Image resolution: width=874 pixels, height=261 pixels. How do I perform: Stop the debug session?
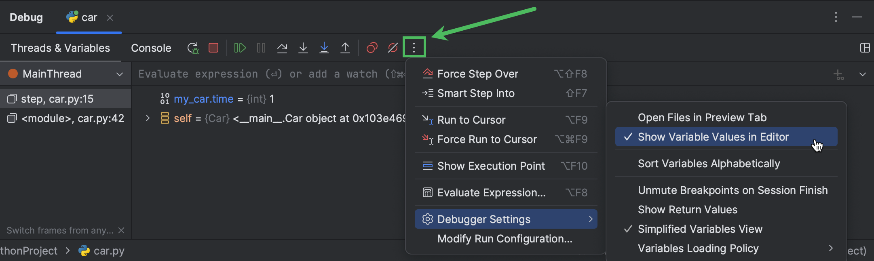click(213, 48)
